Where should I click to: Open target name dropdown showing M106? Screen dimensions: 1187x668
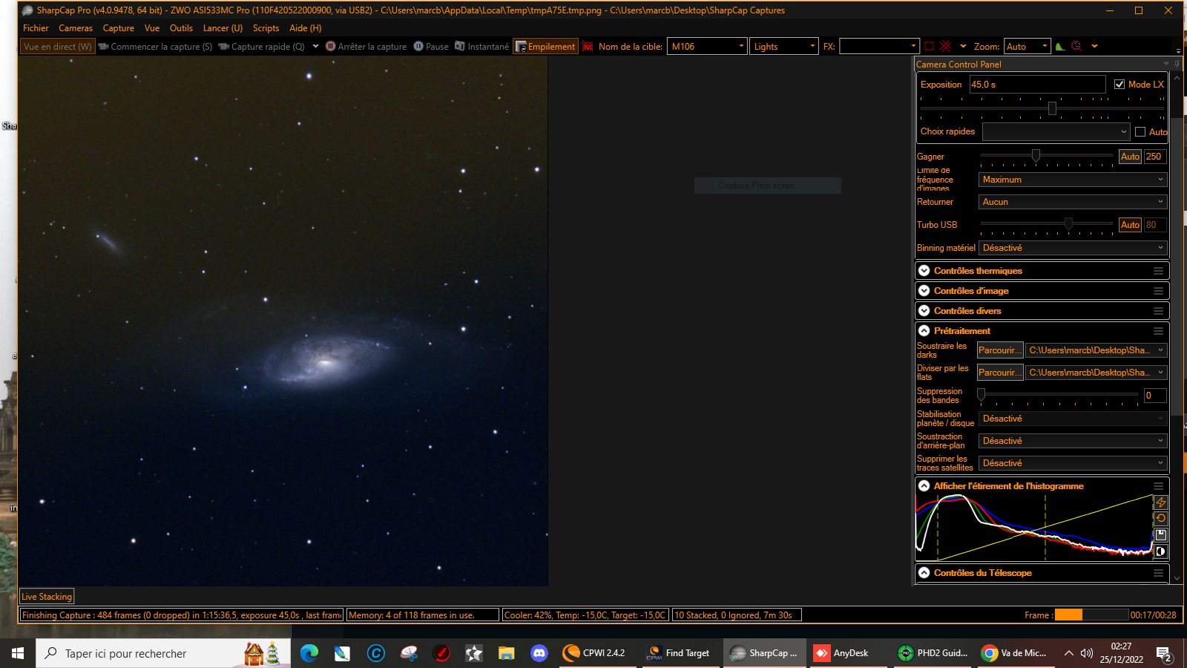(707, 46)
